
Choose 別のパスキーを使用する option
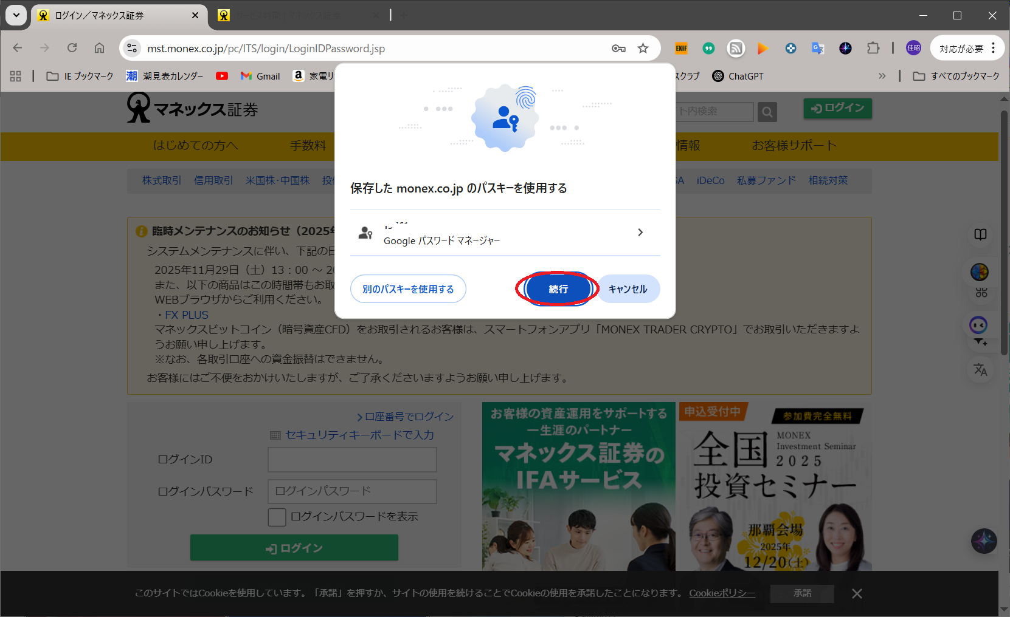[408, 289]
